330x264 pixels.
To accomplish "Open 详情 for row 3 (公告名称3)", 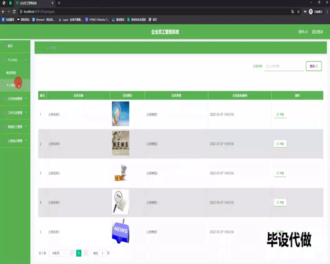I will (x=280, y=174).
